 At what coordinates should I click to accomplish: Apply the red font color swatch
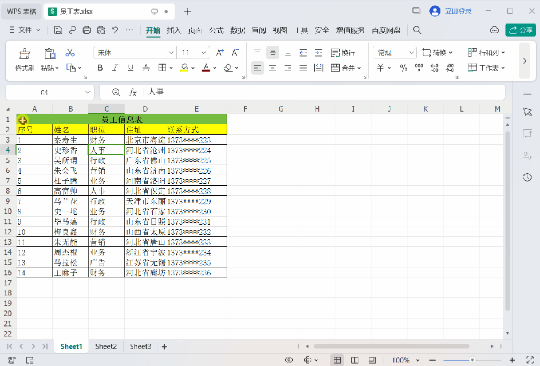[x=206, y=68]
